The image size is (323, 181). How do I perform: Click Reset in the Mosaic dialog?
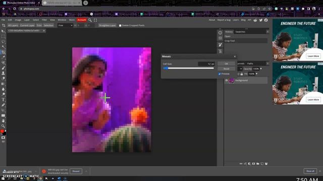(x=226, y=69)
